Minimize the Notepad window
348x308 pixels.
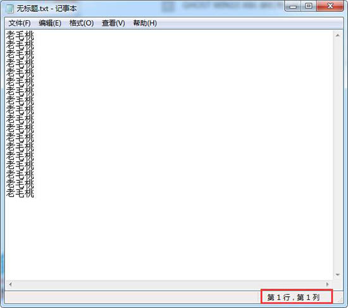[293, 6]
